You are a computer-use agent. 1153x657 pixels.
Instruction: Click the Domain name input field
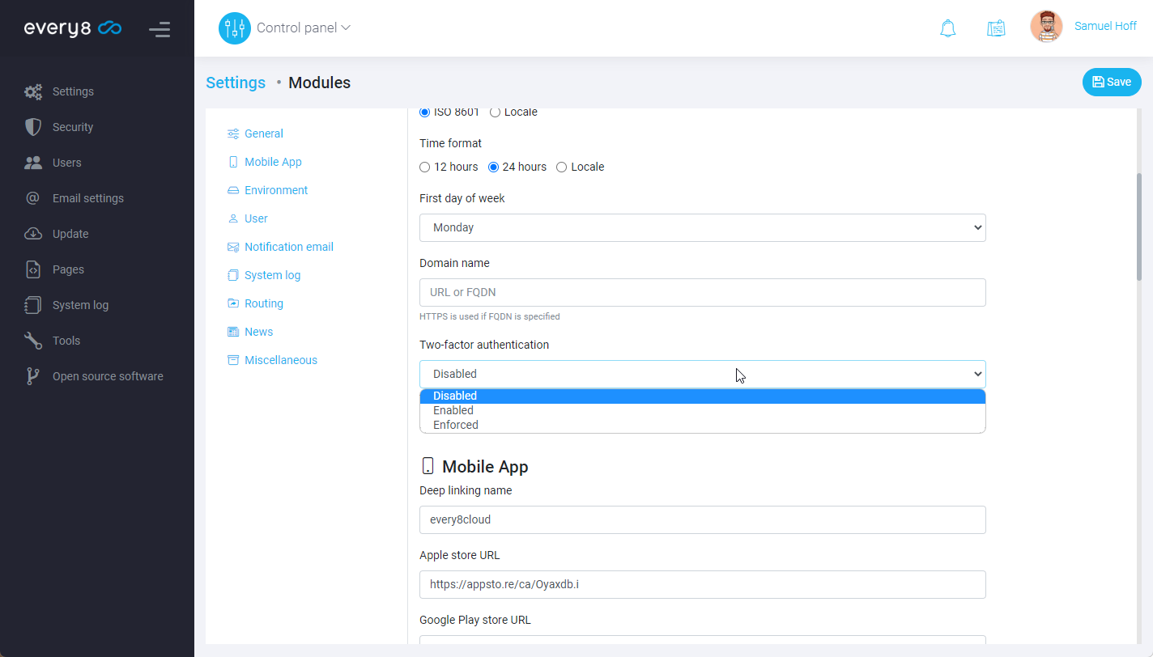click(702, 293)
